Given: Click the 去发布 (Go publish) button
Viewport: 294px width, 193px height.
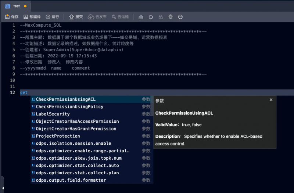Looking at the screenshot, I should coord(97,17).
